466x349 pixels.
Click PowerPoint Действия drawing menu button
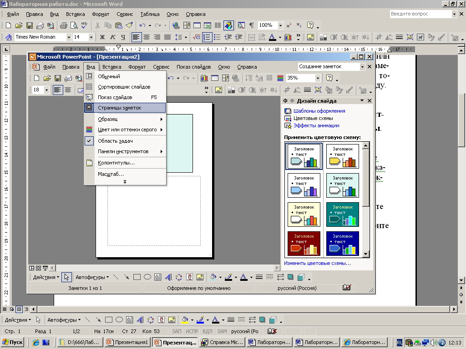(46, 277)
